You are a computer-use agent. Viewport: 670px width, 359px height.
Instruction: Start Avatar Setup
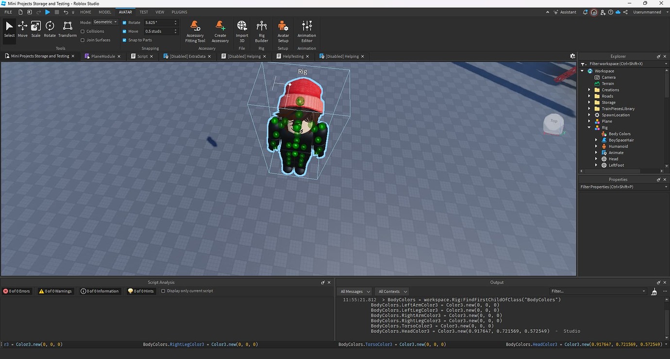(283, 32)
